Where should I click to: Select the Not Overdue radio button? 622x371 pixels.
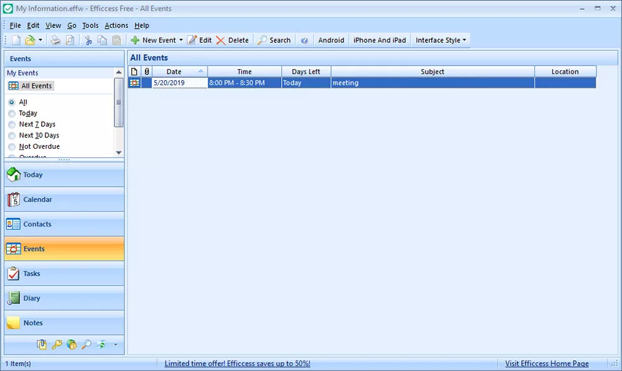(12, 147)
